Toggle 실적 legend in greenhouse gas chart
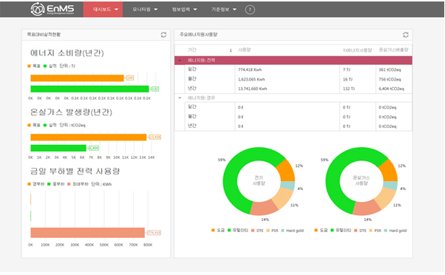445x275 pixels. 50,125
